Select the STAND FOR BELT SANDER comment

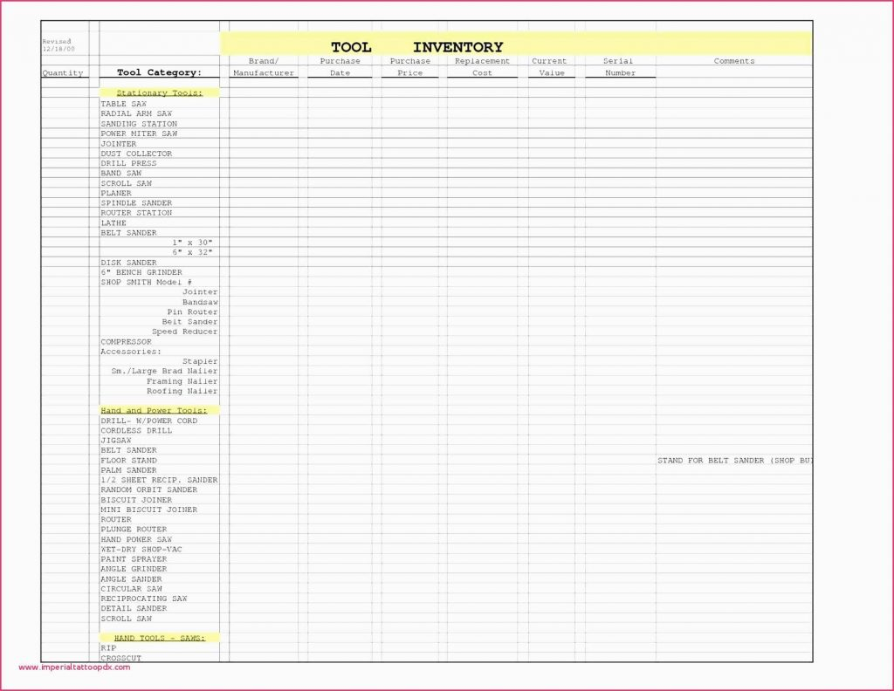tap(735, 461)
